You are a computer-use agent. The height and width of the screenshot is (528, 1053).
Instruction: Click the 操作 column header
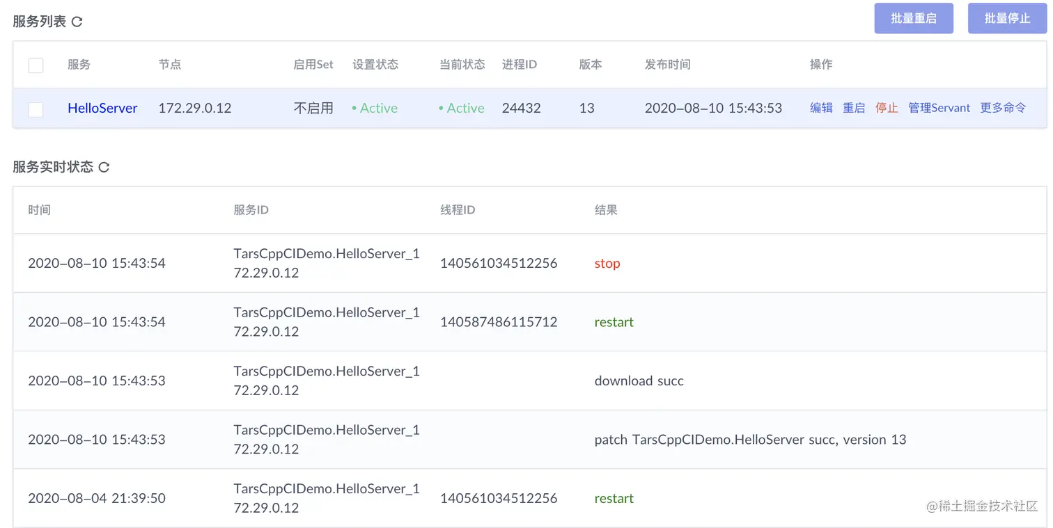tap(821, 64)
